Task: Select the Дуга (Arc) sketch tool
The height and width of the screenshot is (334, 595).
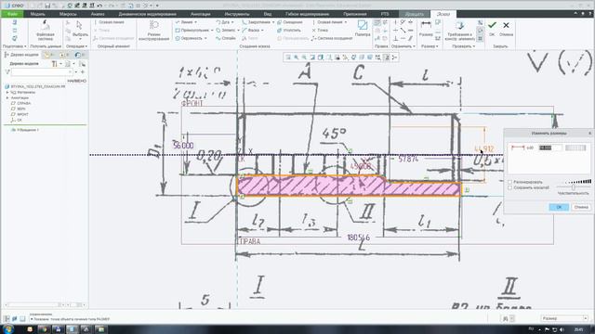Action: pos(223,22)
